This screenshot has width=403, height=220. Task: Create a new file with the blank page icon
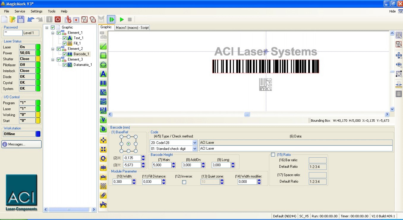coord(4,19)
